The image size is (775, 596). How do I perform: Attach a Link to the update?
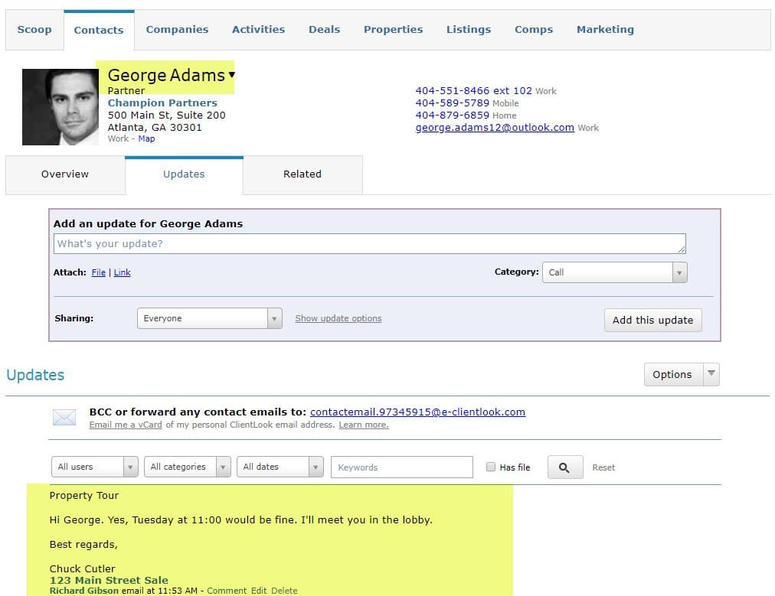click(x=122, y=272)
